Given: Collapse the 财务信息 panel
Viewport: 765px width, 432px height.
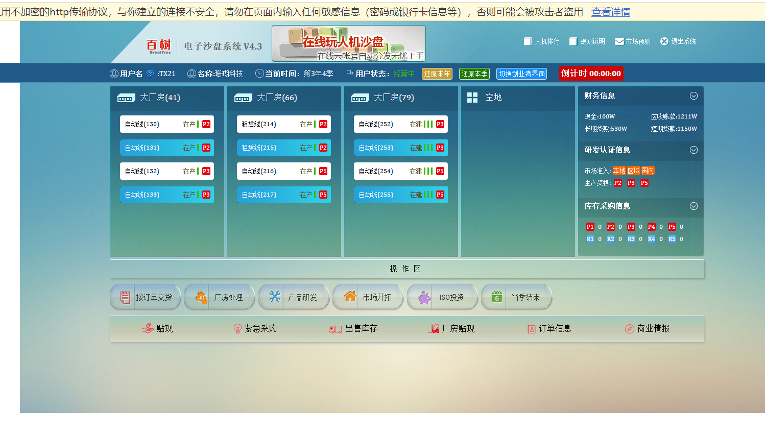Looking at the screenshot, I should point(694,96).
